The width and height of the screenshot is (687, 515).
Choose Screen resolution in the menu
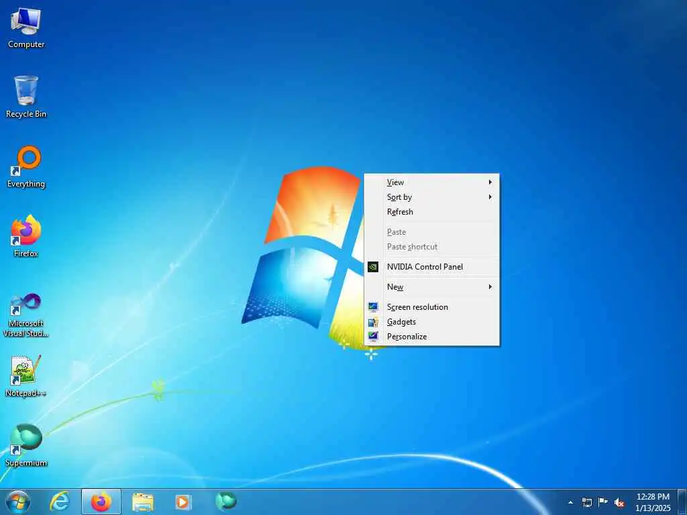431,307
